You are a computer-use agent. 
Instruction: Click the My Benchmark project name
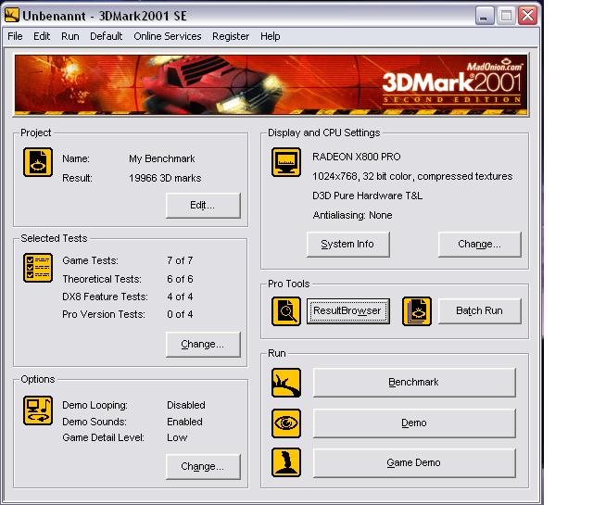162,158
